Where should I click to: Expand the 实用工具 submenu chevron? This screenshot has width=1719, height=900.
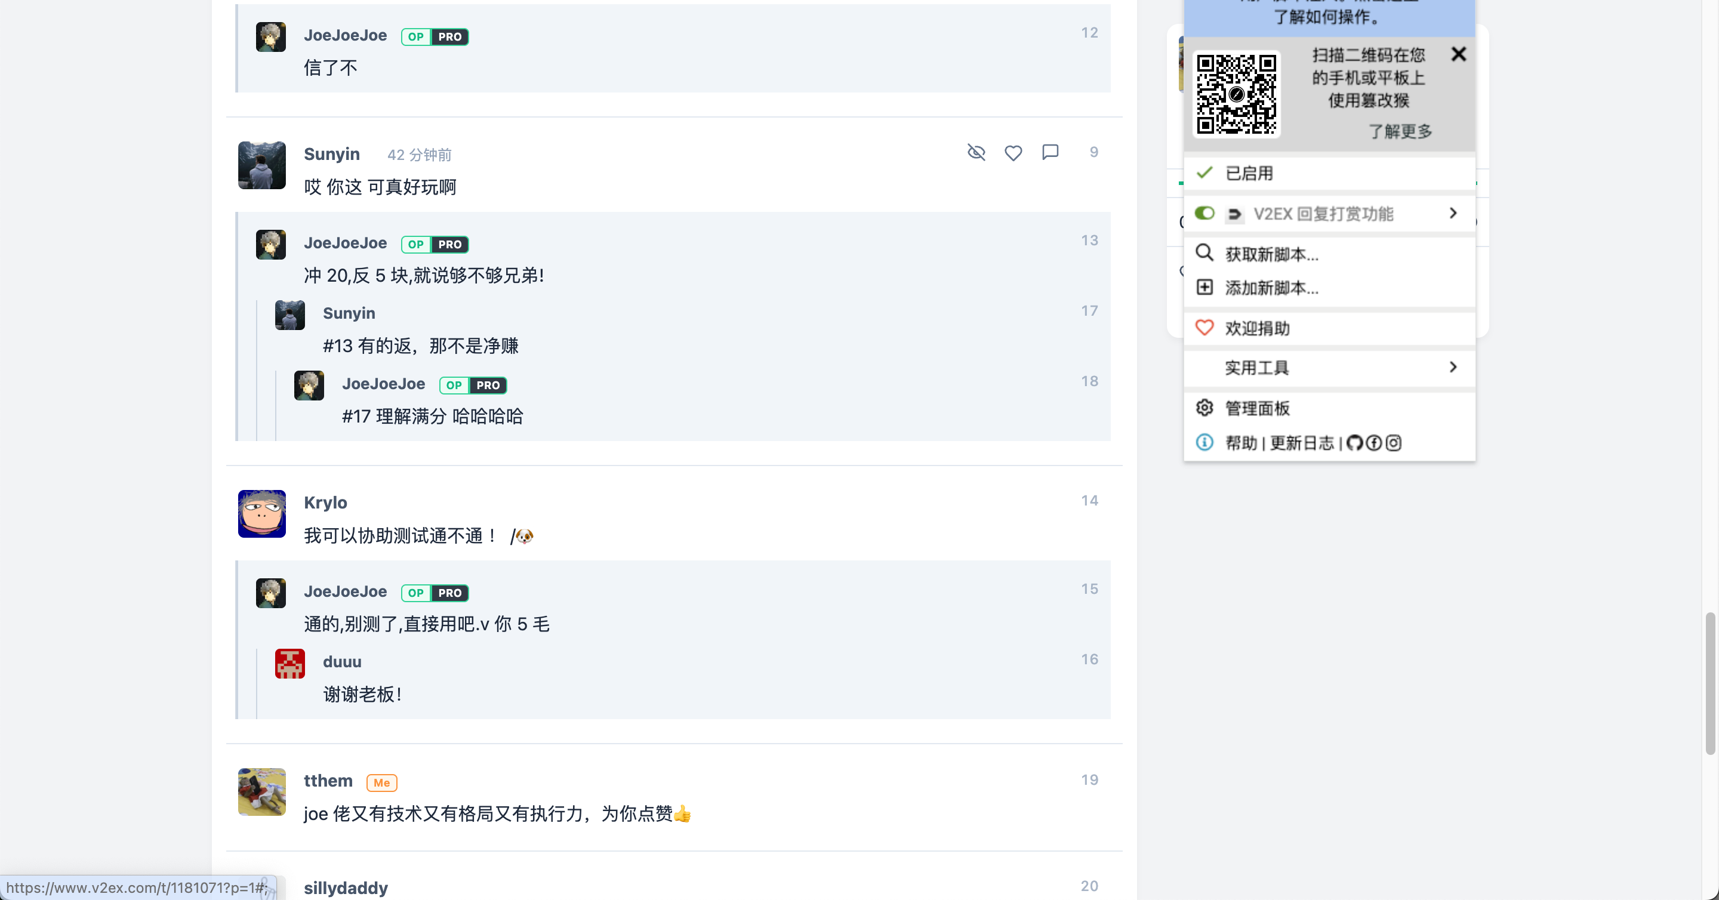pos(1453,368)
